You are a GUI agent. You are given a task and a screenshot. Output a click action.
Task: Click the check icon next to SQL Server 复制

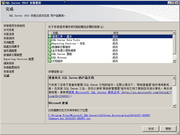[50, 54]
